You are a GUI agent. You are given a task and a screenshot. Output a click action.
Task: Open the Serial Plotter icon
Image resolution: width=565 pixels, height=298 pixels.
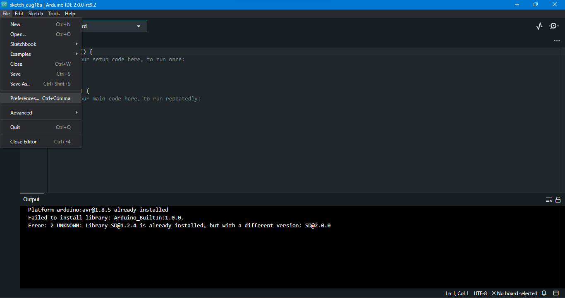click(539, 26)
